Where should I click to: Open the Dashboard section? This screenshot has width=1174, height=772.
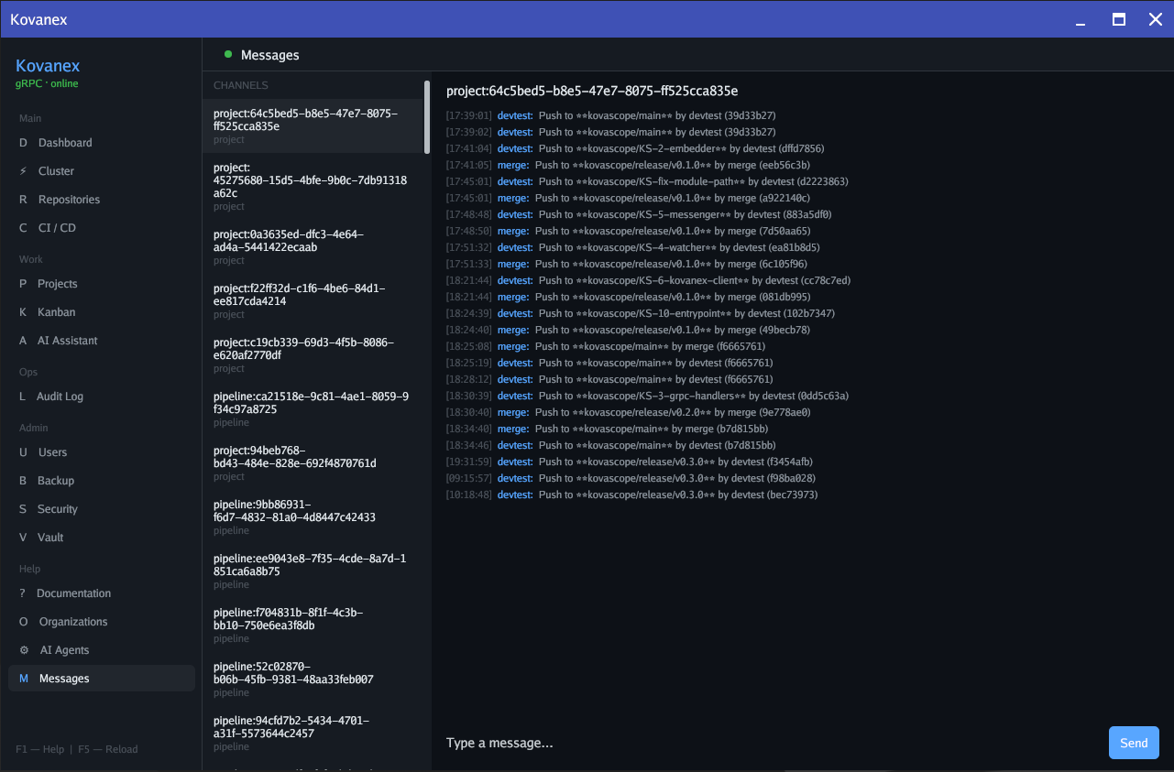65,143
